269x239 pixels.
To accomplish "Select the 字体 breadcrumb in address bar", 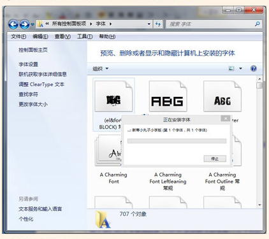I will click(x=101, y=24).
